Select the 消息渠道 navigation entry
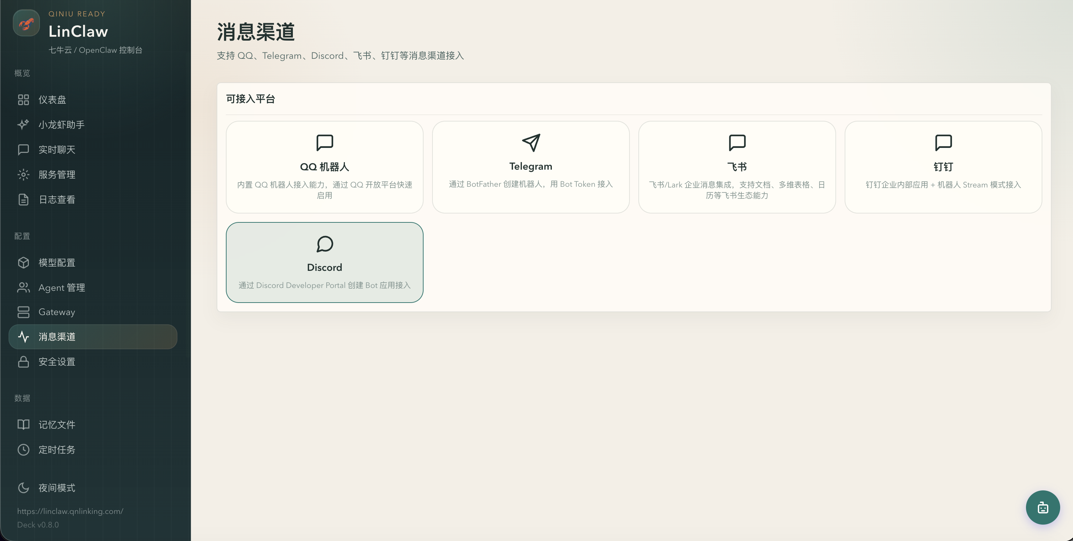 pyautogui.click(x=93, y=337)
